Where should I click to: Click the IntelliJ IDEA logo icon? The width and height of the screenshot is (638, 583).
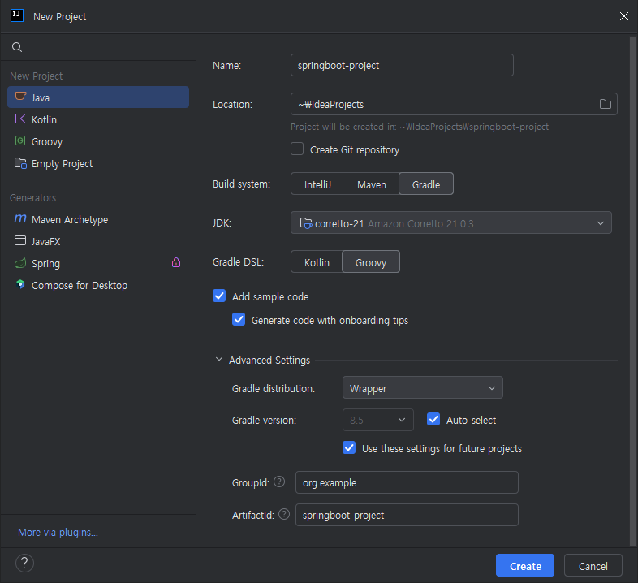17,16
